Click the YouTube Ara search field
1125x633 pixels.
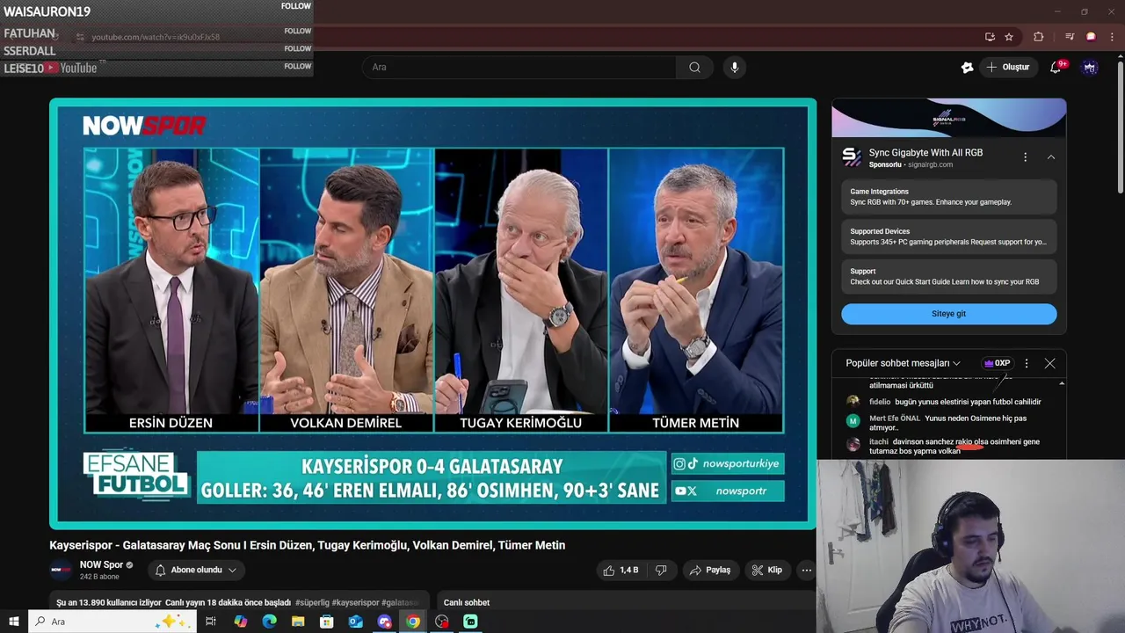[519, 67]
